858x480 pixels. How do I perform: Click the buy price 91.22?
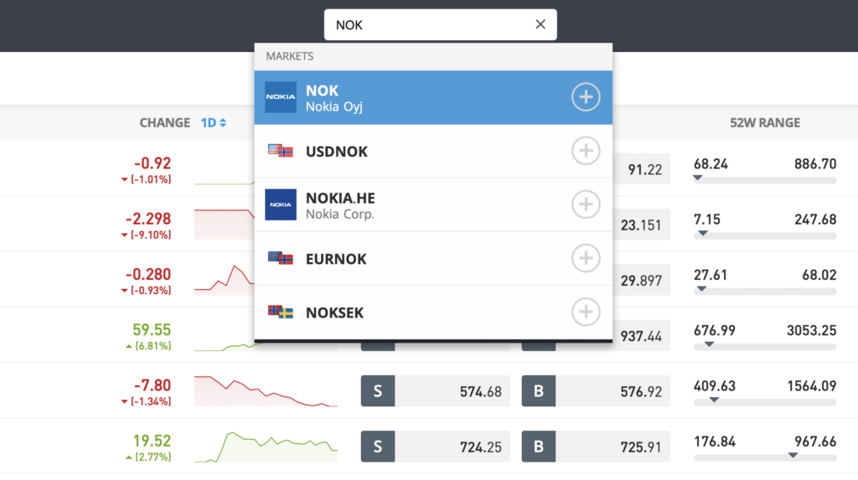(x=644, y=170)
